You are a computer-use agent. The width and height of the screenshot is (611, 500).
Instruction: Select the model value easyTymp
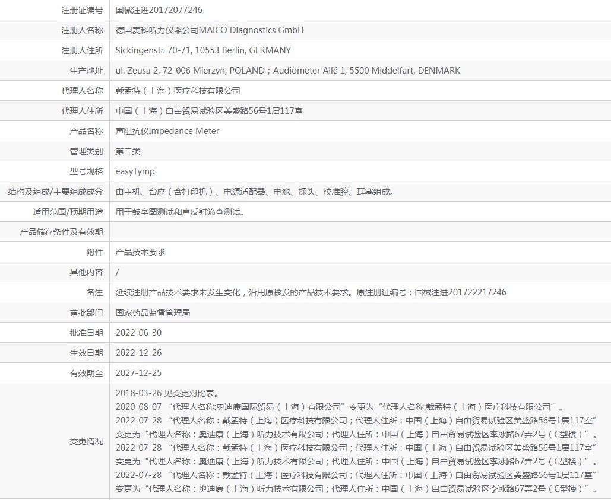135,171
